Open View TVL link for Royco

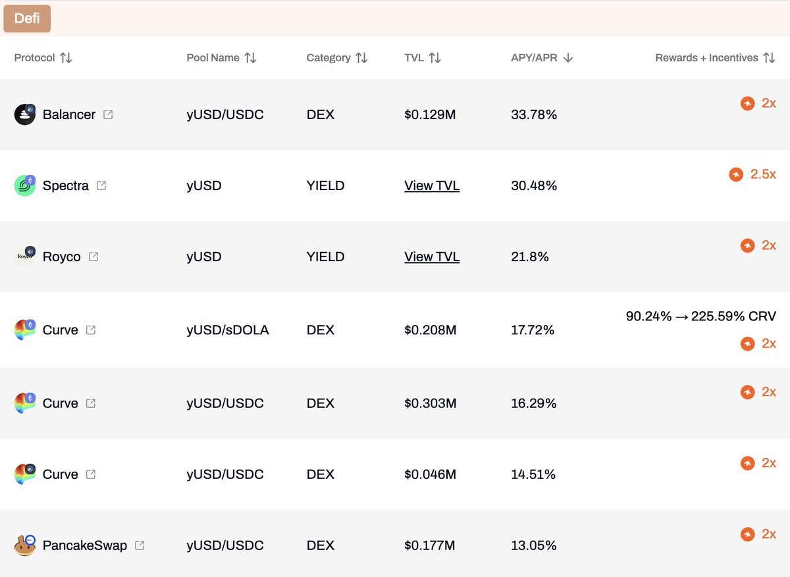click(x=432, y=257)
